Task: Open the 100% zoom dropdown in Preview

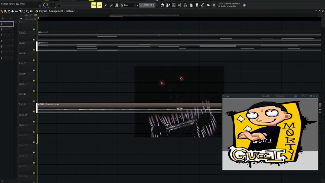Action: (x=303, y=96)
